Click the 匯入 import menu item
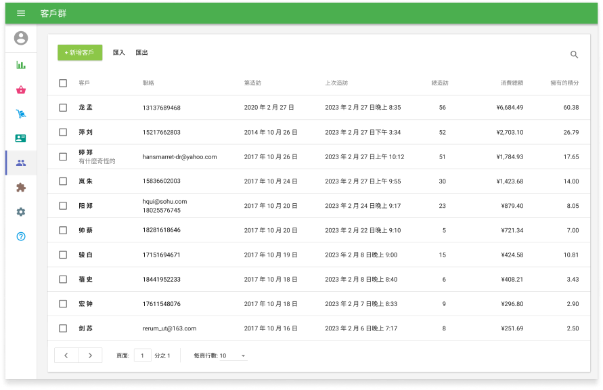This screenshot has height=390, width=603. pos(119,53)
